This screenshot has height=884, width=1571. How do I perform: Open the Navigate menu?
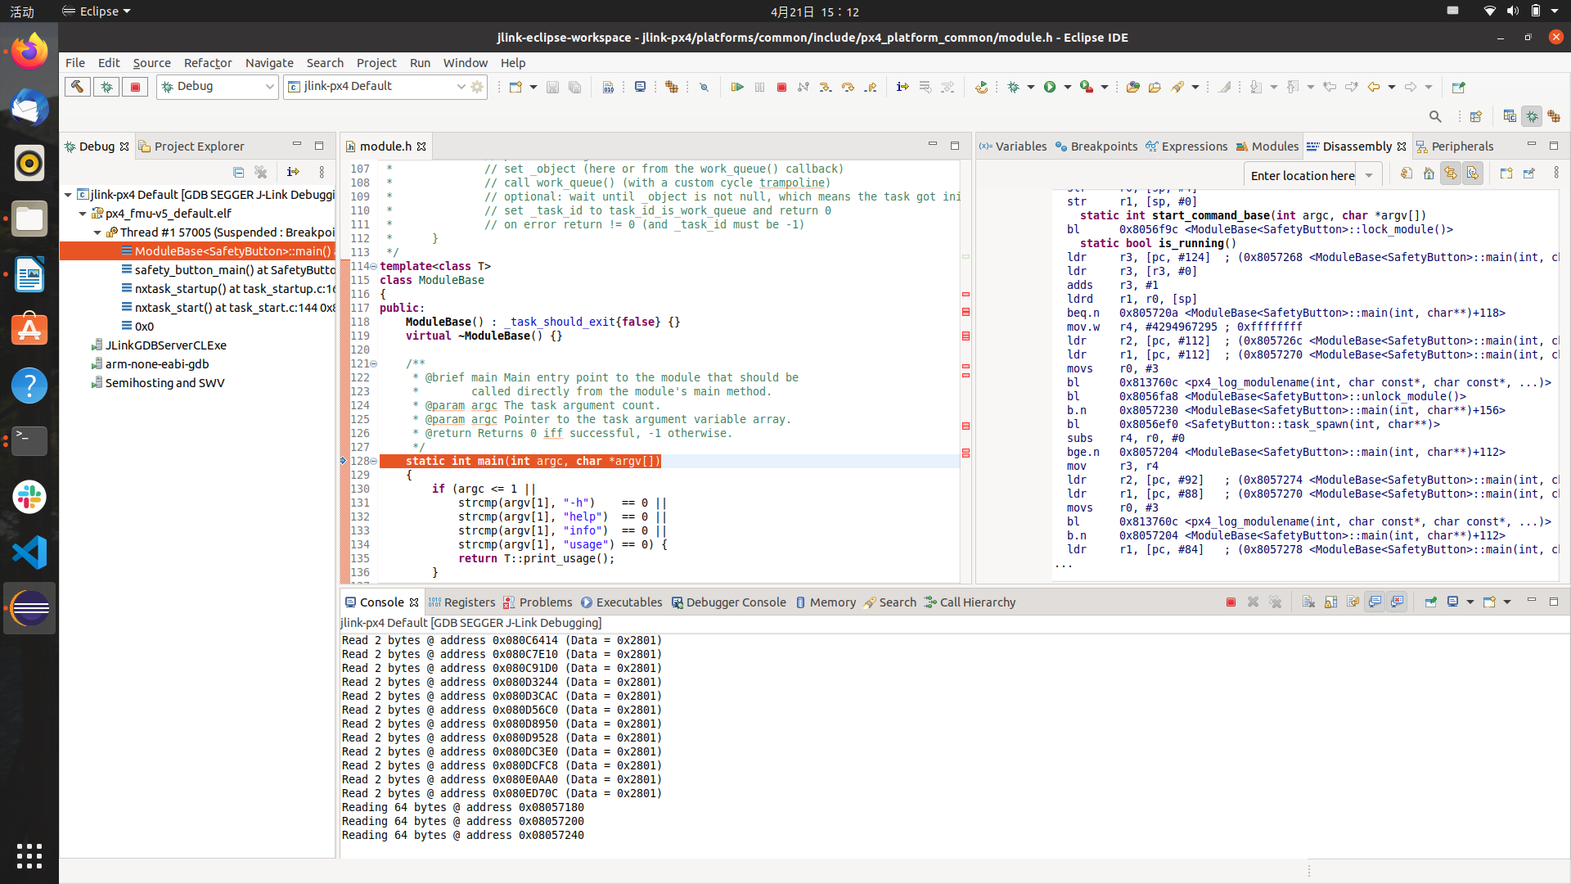(x=268, y=63)
